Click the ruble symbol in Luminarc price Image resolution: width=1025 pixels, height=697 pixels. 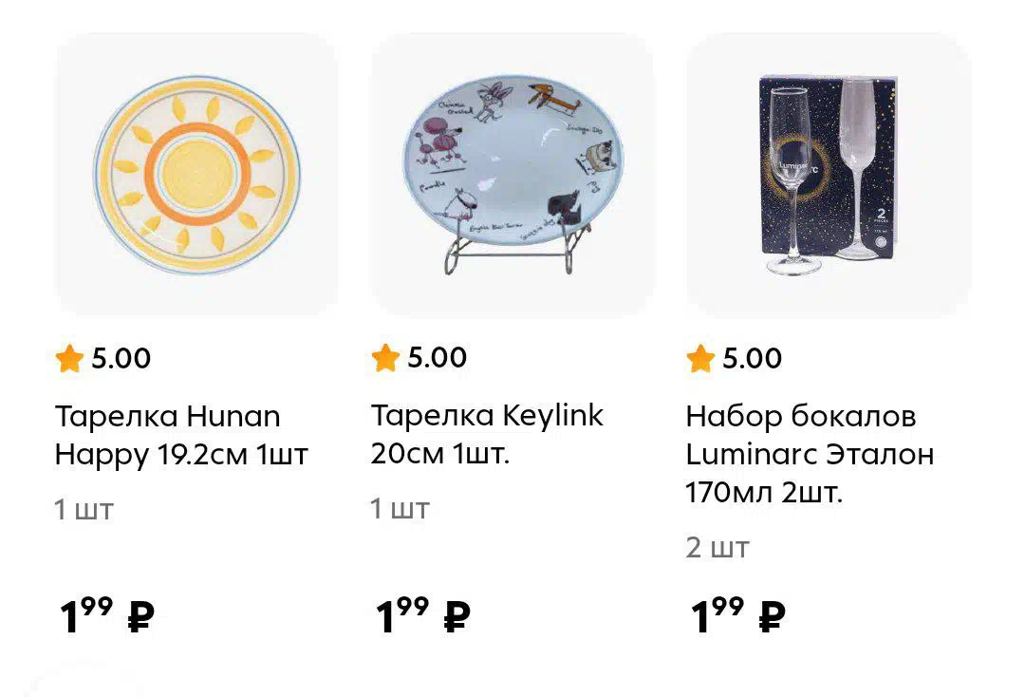tap(772, 616)
